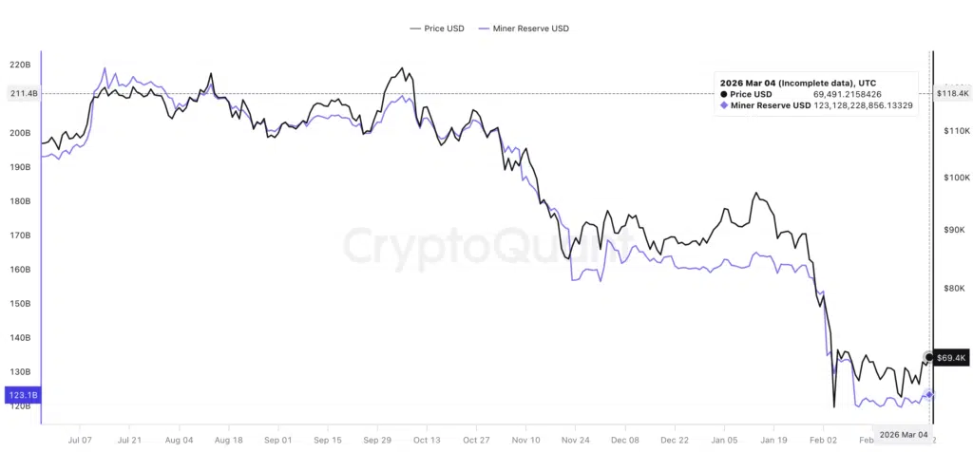
Task: Click the Jul 07 date on the x-axis
Action: tap(80, 441)
